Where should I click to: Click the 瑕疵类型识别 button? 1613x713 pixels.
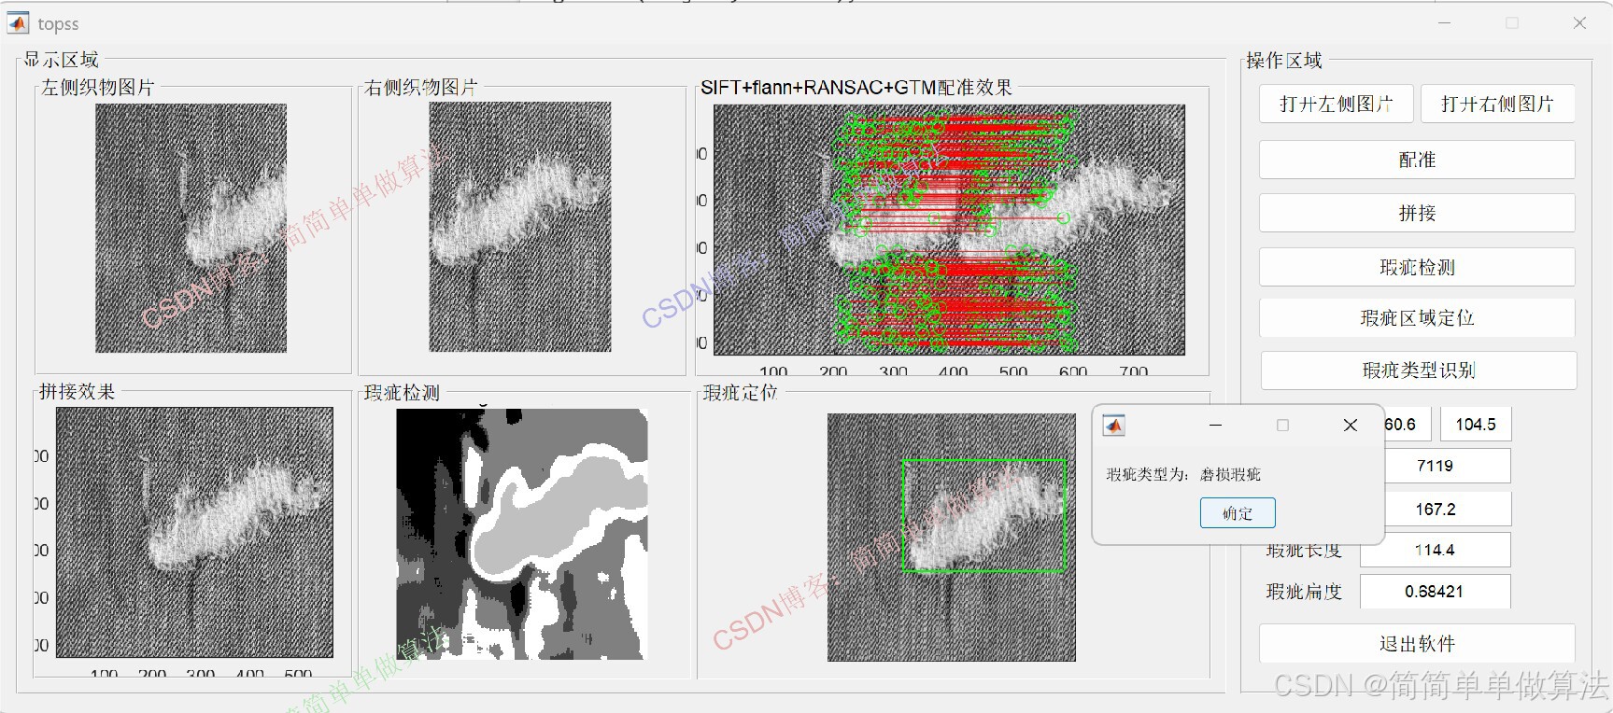[x=1419, y=370]
